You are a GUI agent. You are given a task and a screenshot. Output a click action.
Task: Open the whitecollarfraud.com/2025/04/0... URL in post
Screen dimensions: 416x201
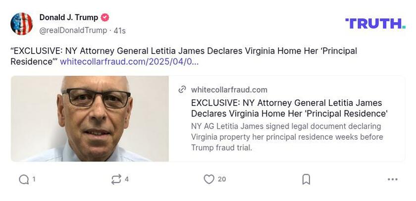(129, 62)
